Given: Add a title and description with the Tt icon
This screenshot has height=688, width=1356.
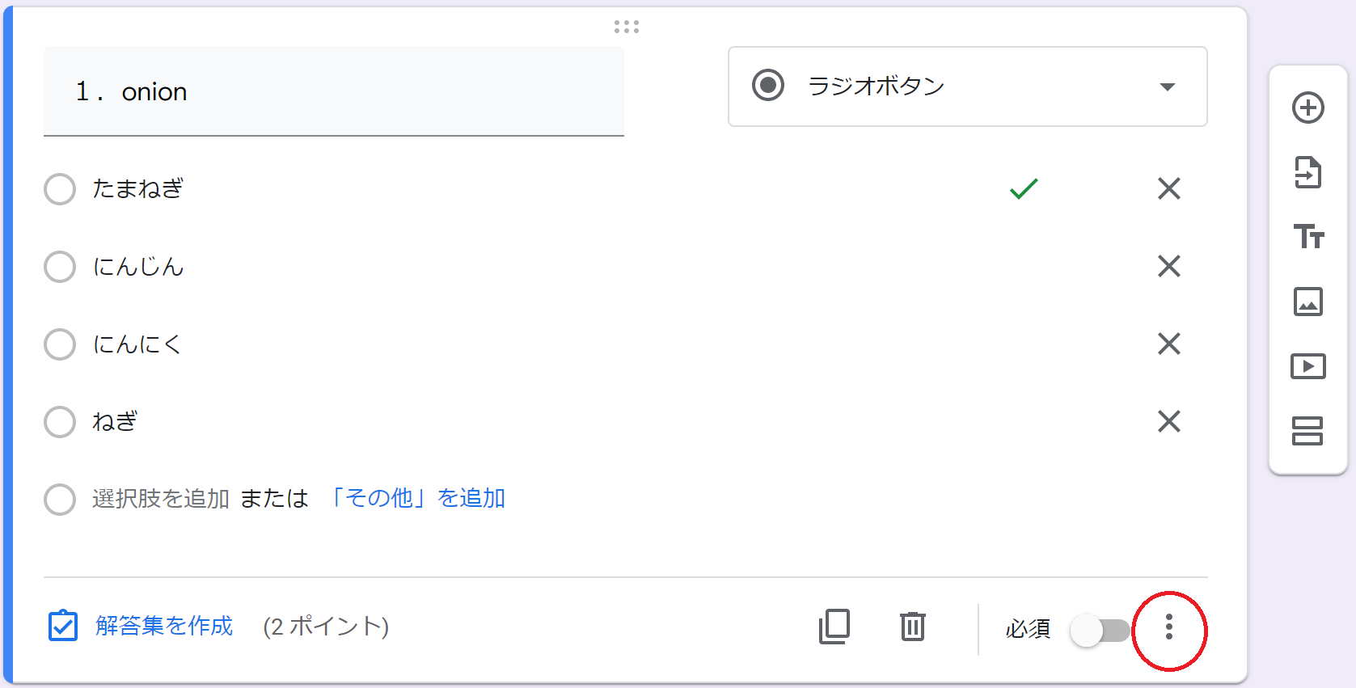Looking at the screenshot, I should coord(1307,236).
